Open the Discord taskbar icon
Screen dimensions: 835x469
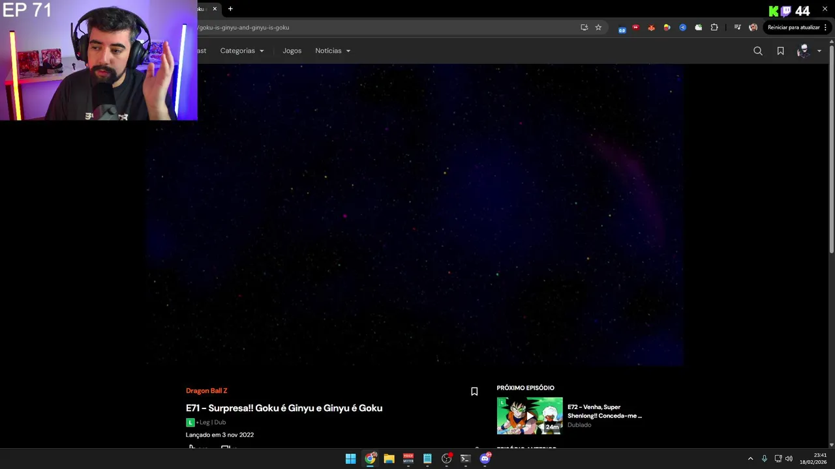click(485, 459)
